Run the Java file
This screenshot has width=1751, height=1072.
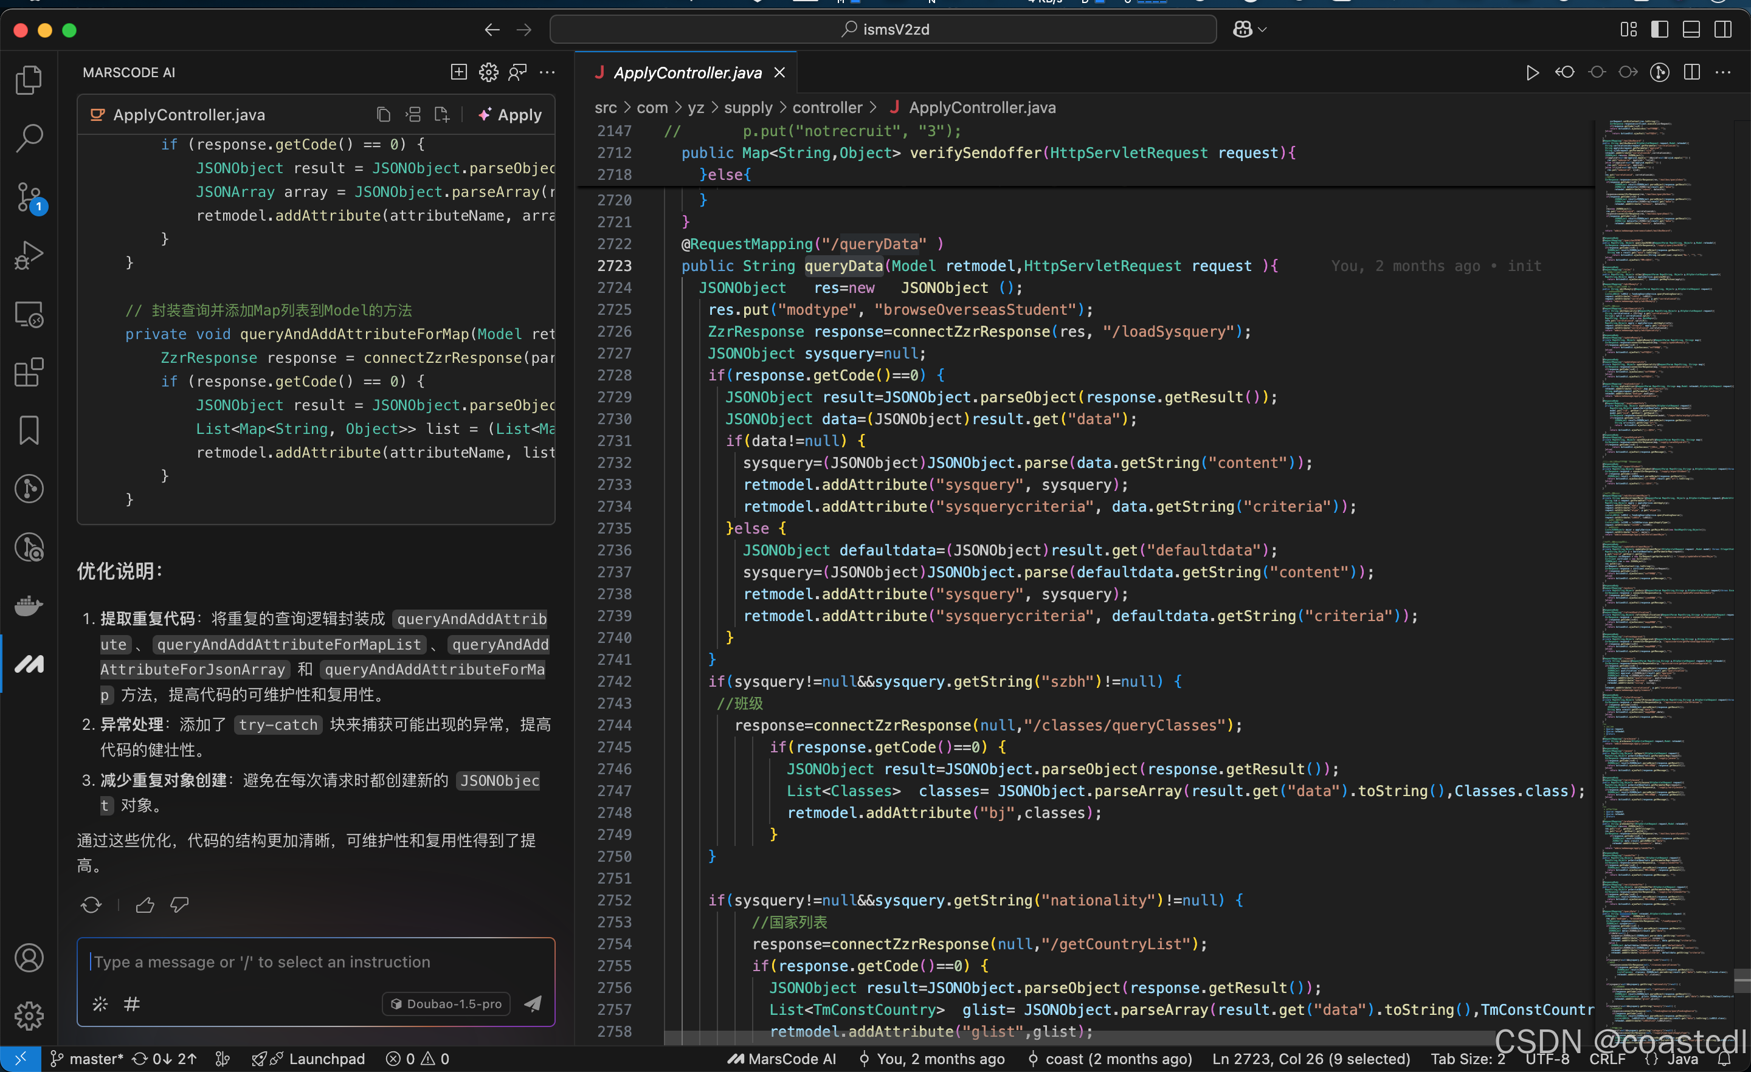tap(1533, 72)
